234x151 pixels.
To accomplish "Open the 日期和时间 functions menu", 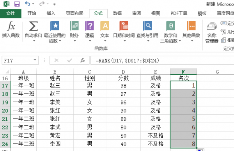I will pos(124,31).
